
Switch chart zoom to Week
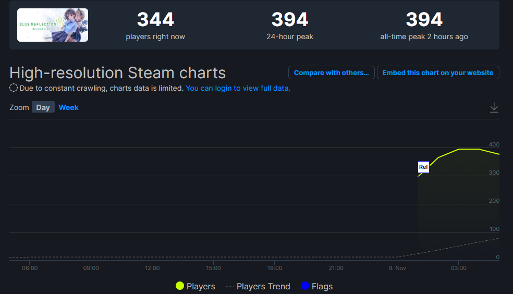pyautogui.click(x=68, y=107)
